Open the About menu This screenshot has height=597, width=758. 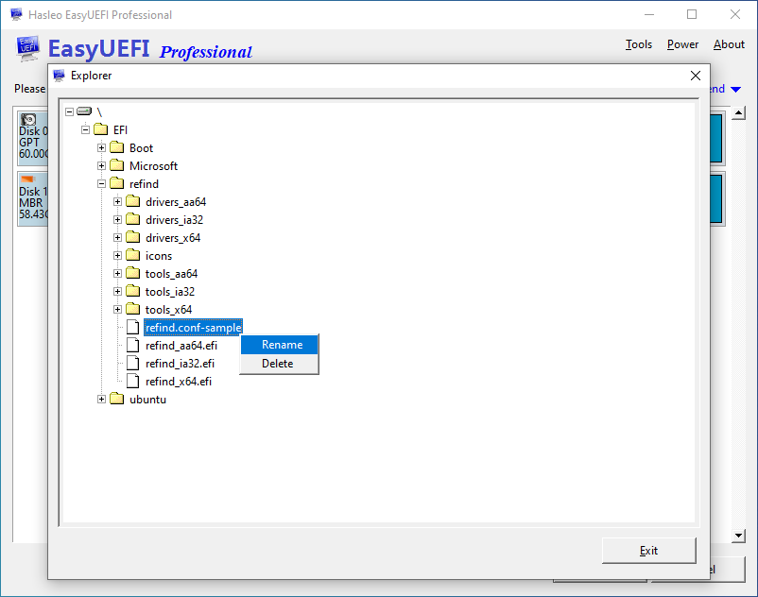point(729,44)
